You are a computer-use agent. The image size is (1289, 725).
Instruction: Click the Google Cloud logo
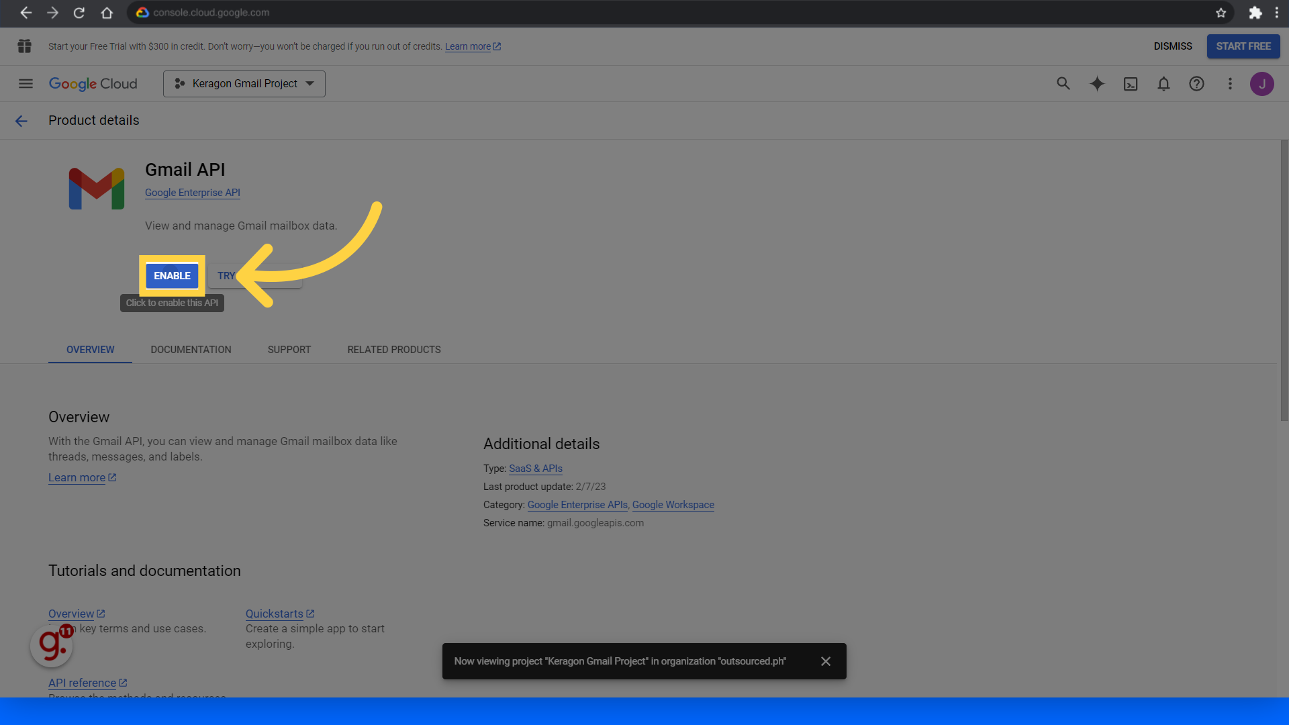[x=93, y=84]
